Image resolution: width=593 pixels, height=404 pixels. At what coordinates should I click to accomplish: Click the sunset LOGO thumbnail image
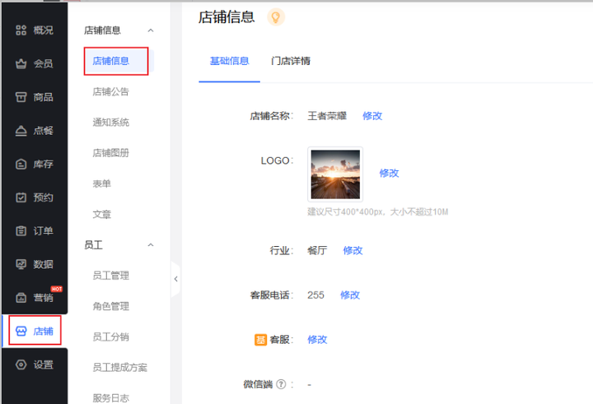[335, 174]
